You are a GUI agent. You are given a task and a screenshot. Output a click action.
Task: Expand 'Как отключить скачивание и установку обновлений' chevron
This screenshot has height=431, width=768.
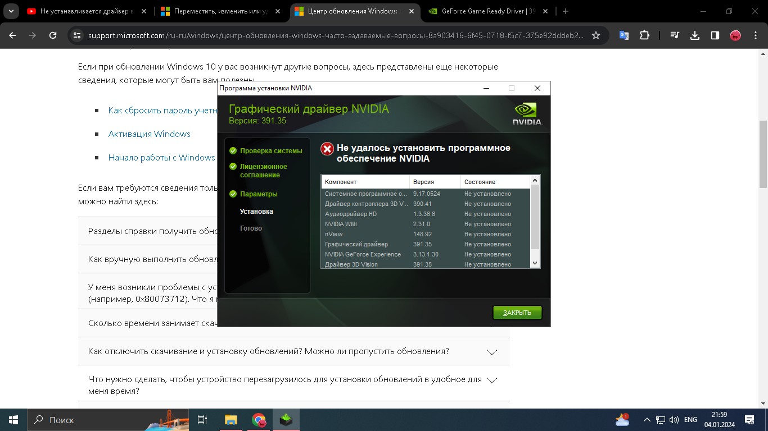tap(492, 352)
